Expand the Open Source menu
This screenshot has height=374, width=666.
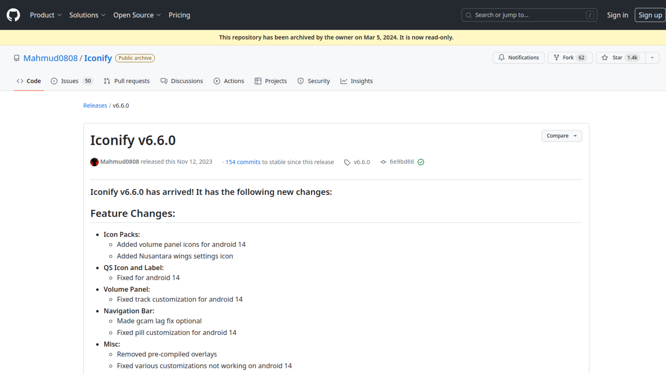pos(137,15)
